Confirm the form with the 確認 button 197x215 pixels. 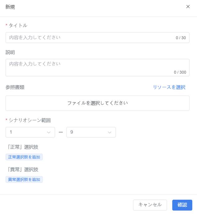(x=182, y=205)
